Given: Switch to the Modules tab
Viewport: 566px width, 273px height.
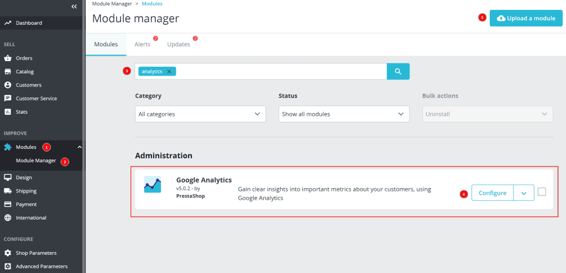Looking at the screenshot, I should pyautogui.click(x=106, y=44).
